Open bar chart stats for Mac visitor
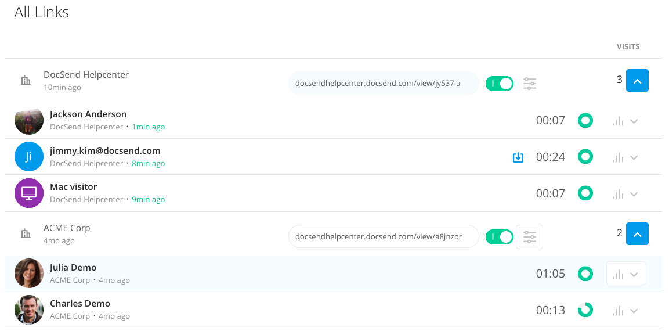This screenshot has height=331, width=669. click(x=618, y=195)
